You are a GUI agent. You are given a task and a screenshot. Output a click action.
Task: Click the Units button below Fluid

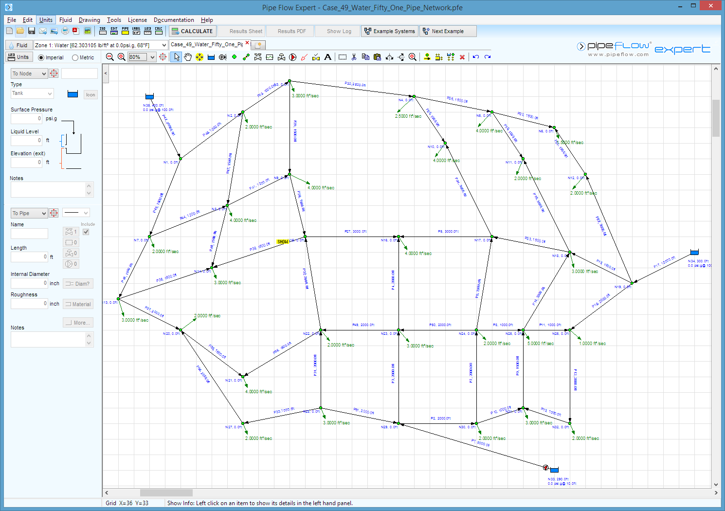point(18,57)
